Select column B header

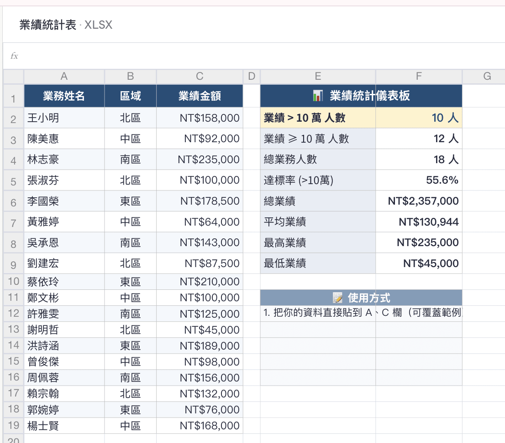coord(131,77)
